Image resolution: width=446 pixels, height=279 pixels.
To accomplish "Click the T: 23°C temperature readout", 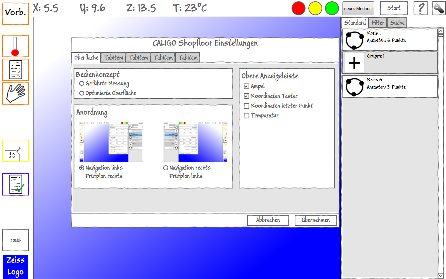I will tap(190, 8).
